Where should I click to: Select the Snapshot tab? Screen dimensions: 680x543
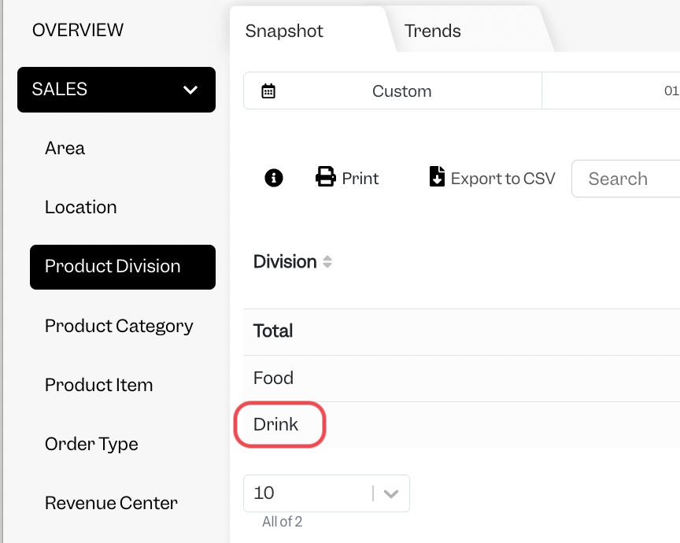point(284,31)
